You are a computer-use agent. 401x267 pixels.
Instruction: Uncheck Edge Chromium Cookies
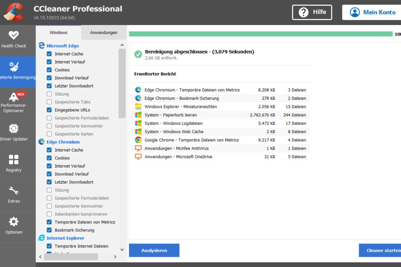tap(49, 158)
